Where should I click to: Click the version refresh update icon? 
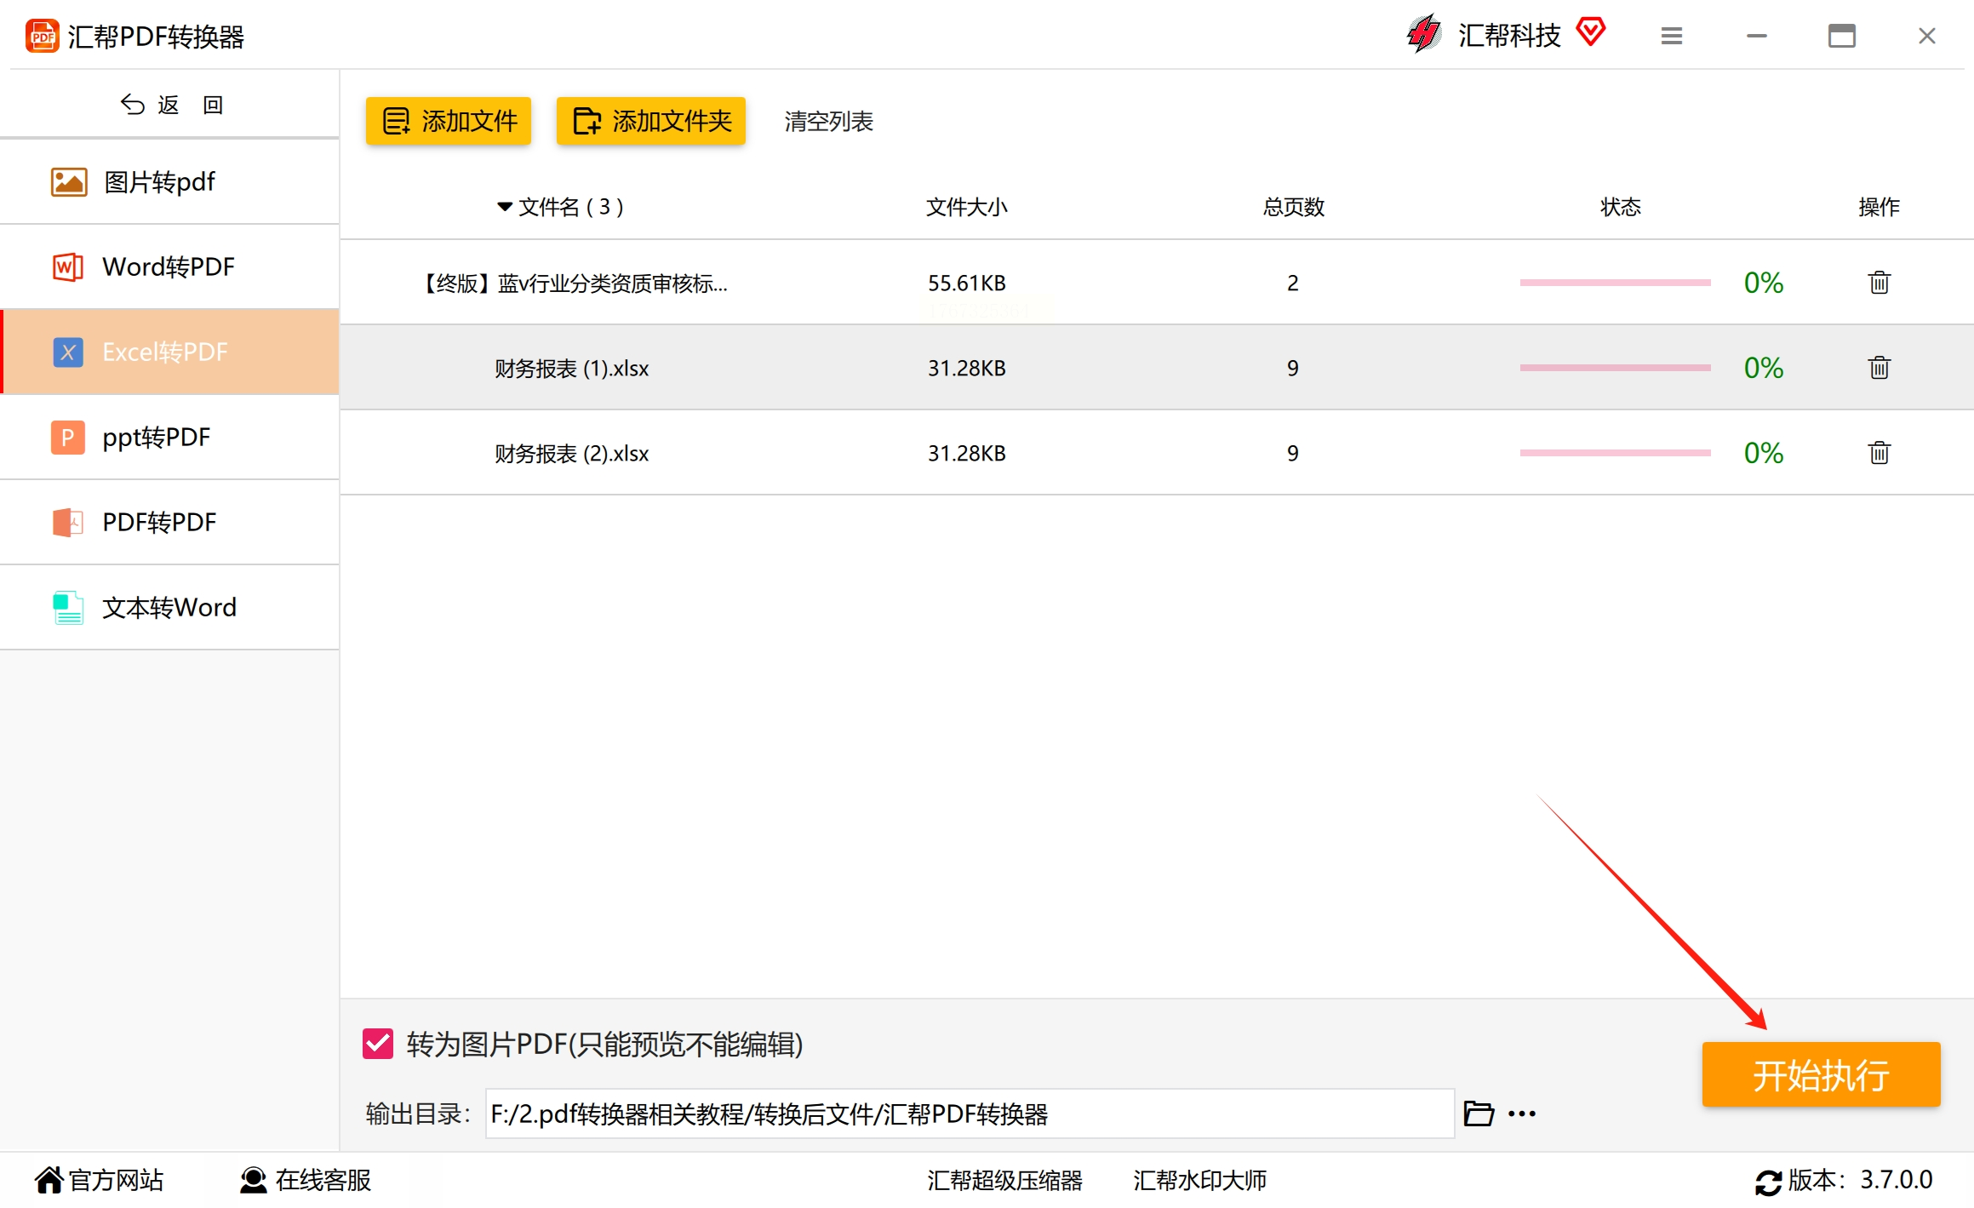tap(1768, 1182)
